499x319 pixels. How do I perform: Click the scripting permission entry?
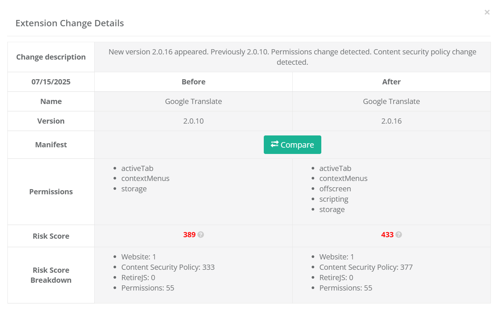(x=334, y=199)
